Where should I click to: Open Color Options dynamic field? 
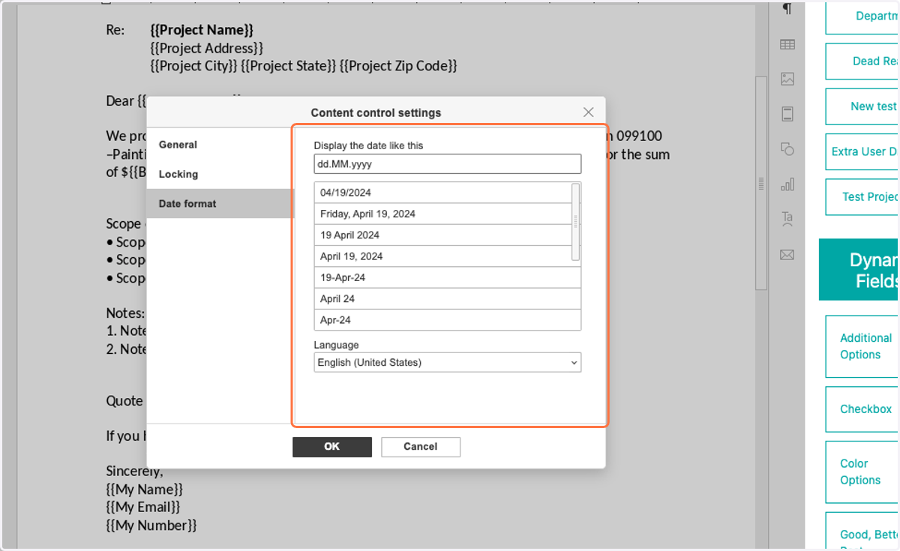coord(862,472)
